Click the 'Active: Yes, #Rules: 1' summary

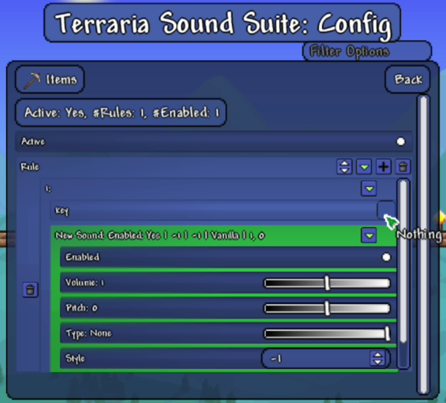pyautogui.click(x=121, y=113)
